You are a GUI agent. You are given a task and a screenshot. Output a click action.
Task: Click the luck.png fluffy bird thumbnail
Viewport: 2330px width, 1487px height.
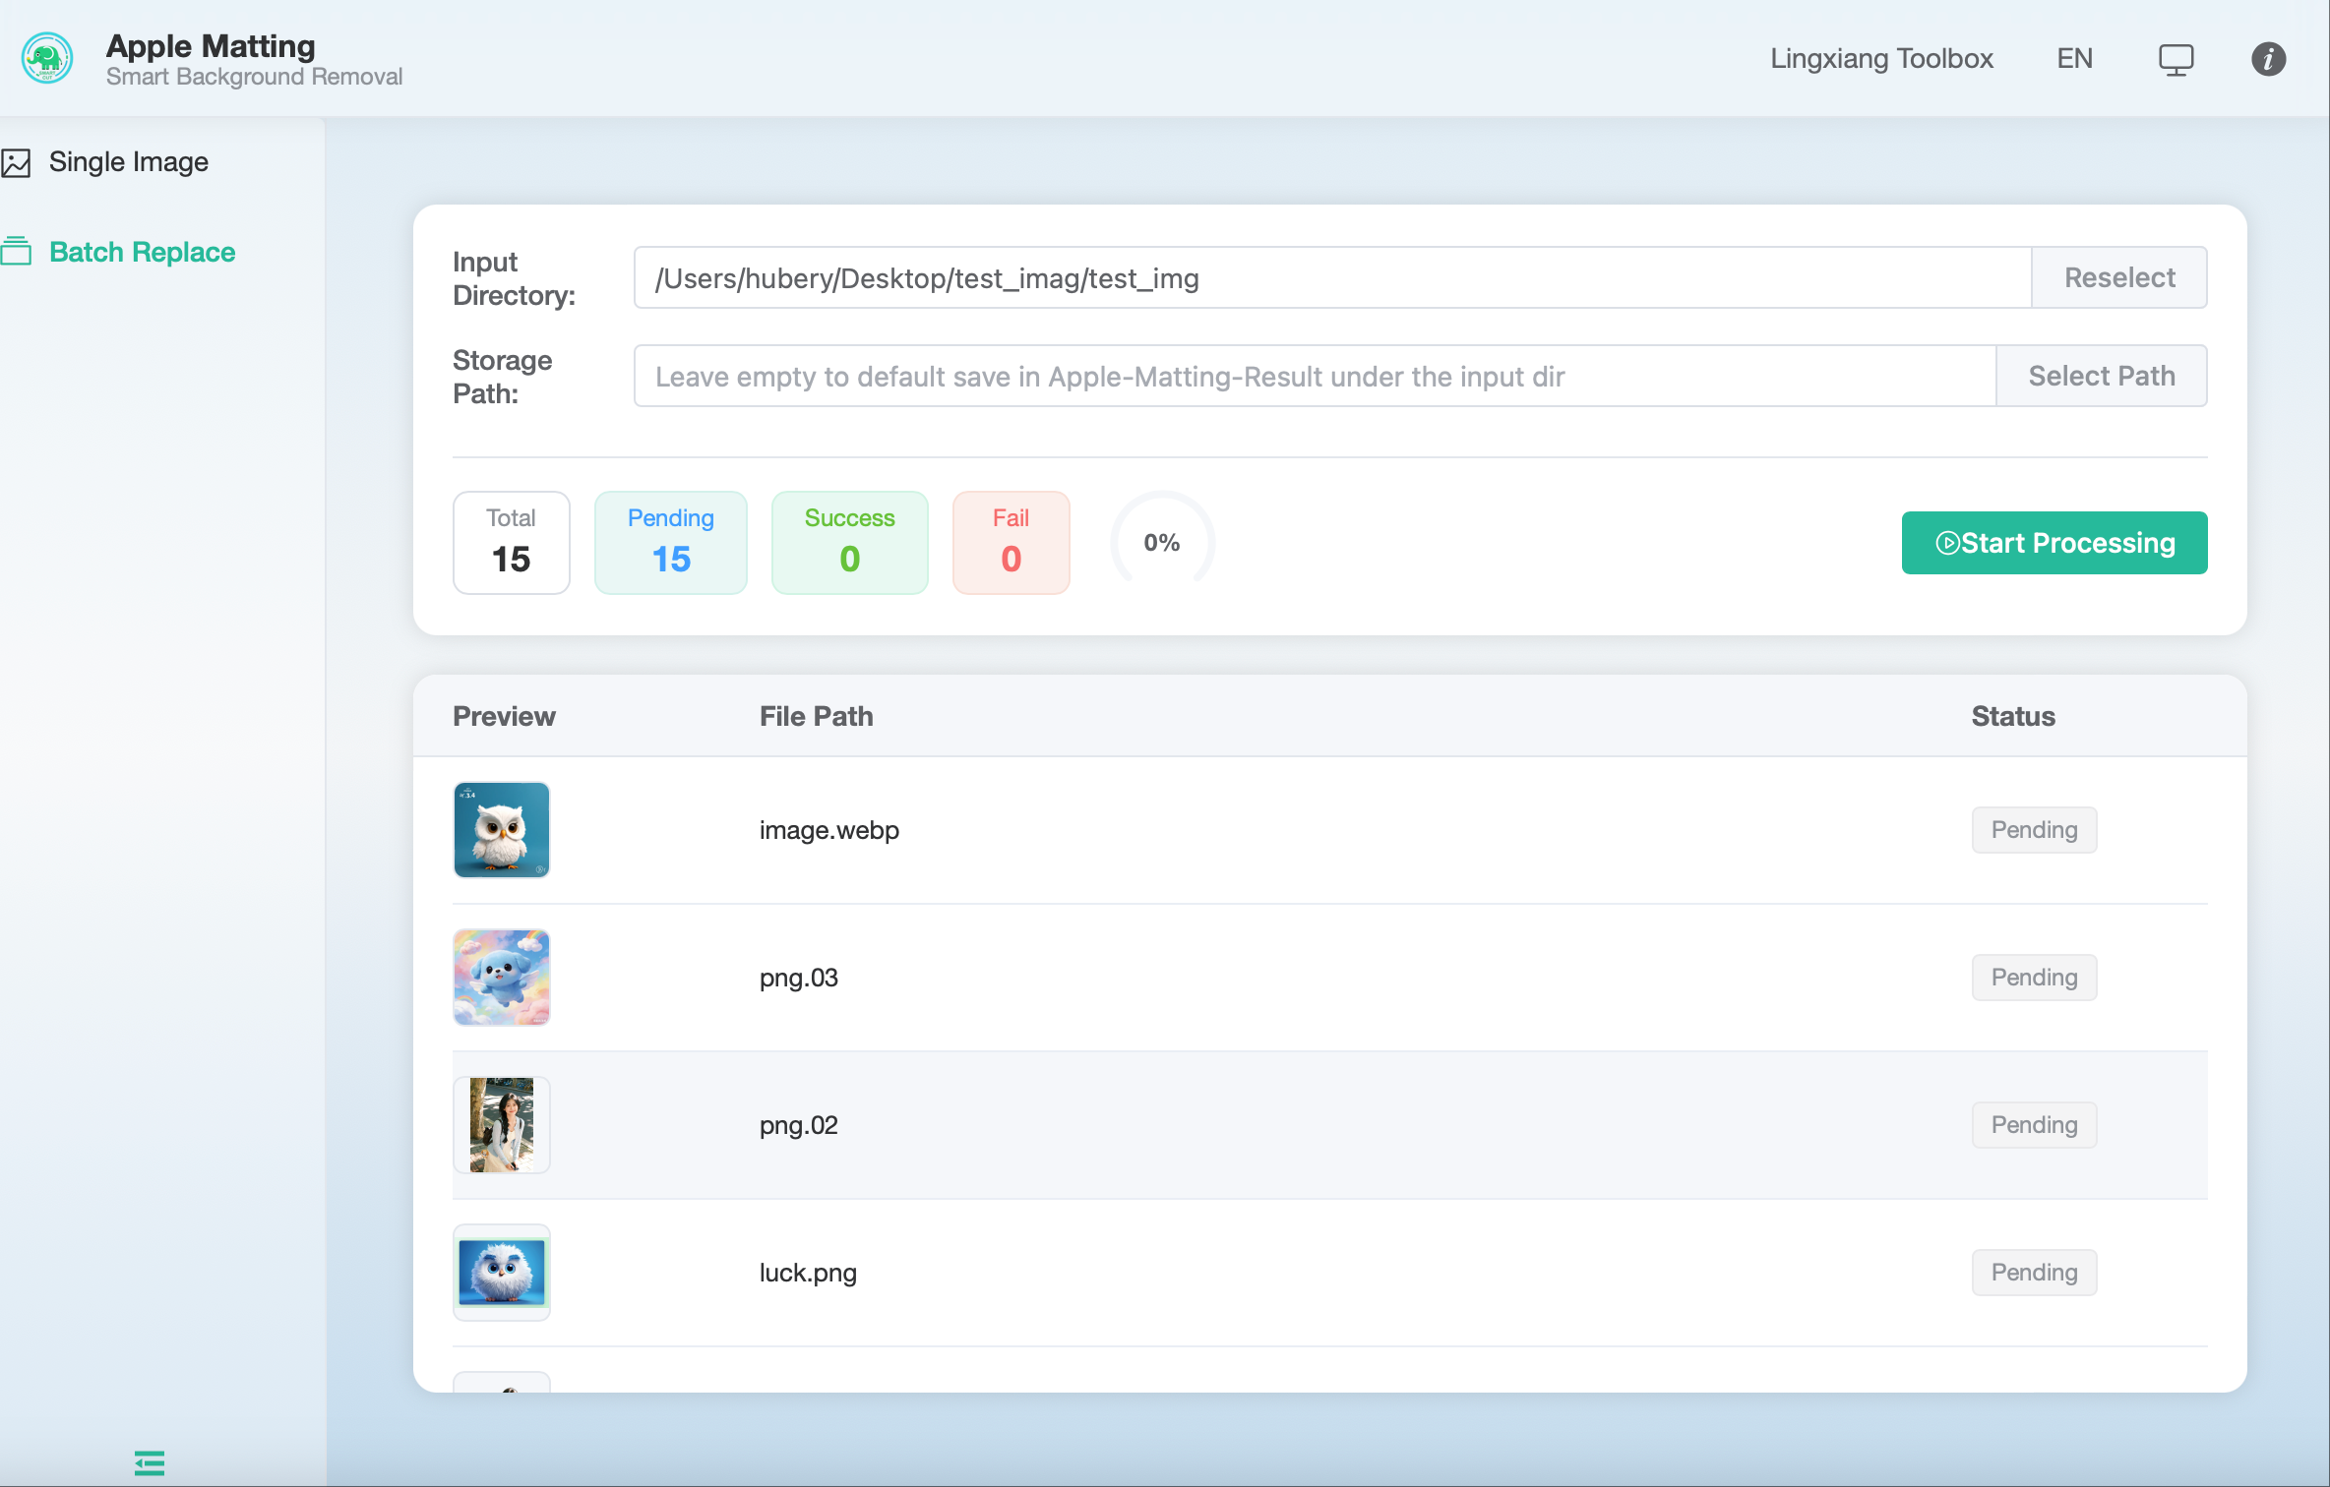(502, 1273)
